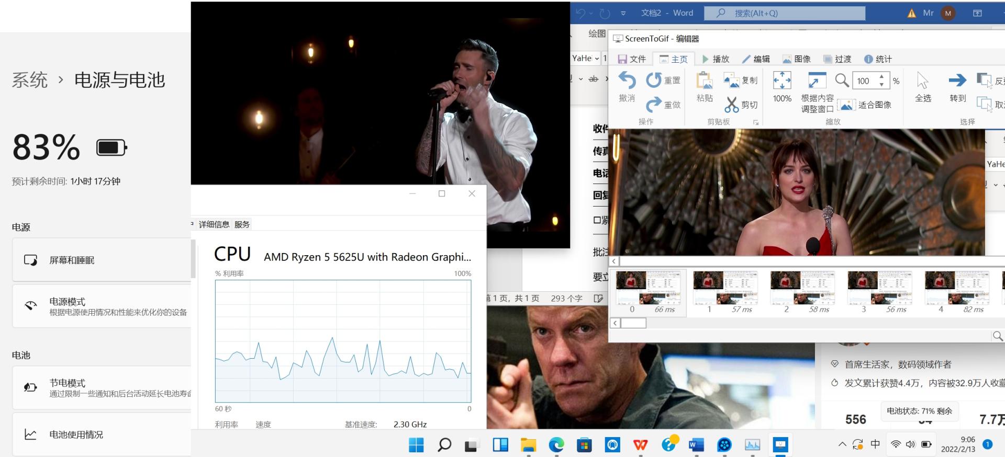Click the 剪切 scissors icon
The width and height of the screenshot is (1005, 457).
coord(731,105)
